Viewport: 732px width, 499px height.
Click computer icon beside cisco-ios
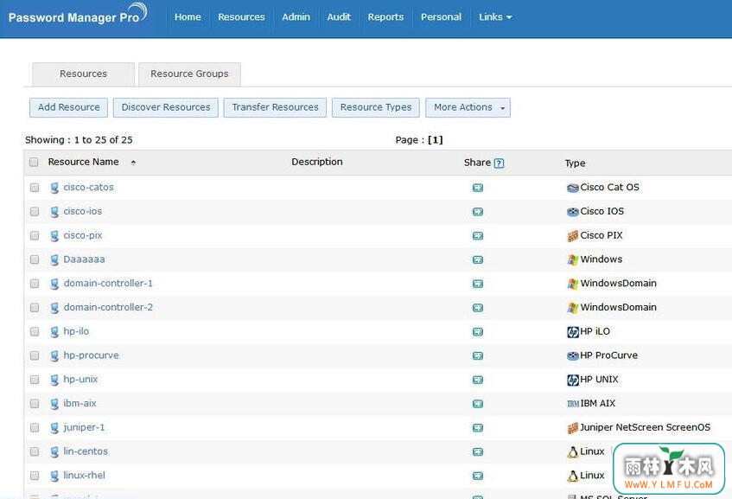click(54, 212)
